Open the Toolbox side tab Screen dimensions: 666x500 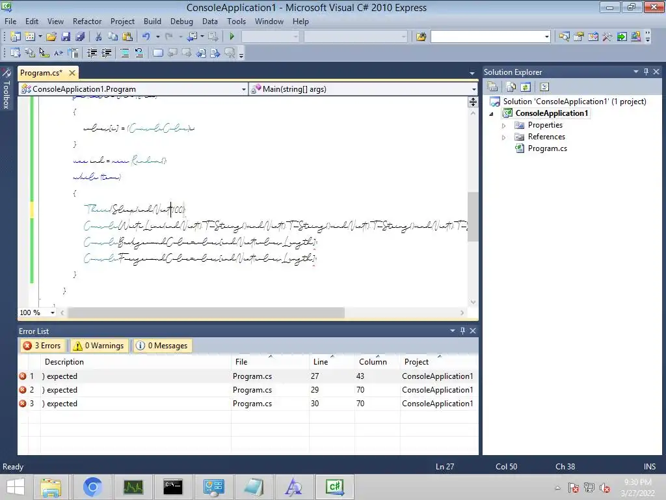point(7,89)
